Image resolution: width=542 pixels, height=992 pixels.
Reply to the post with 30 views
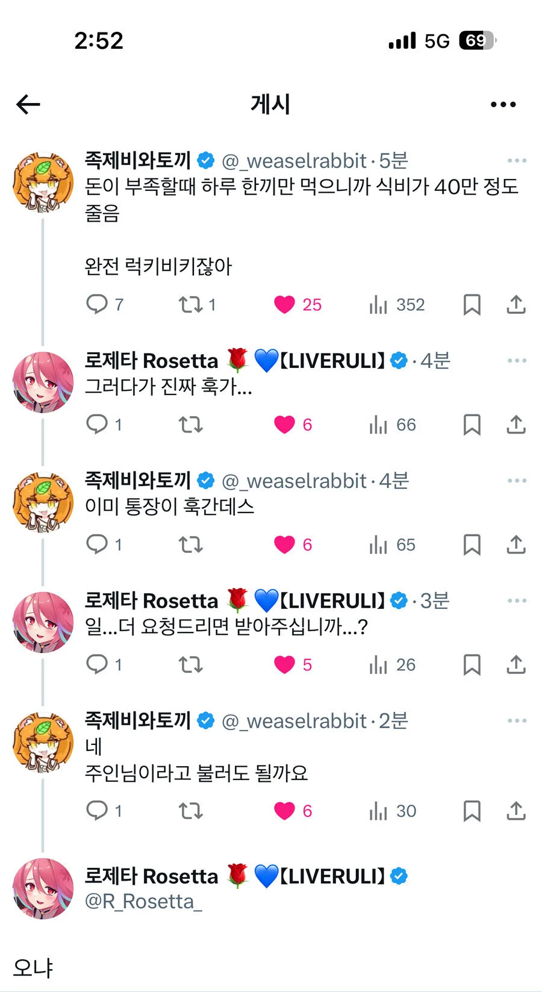104,811
